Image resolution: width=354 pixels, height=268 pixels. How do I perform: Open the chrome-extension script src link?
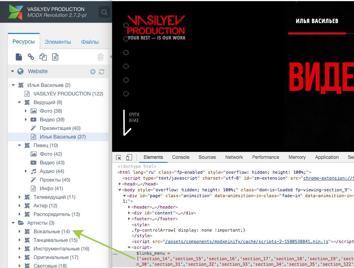coord(329,178)
